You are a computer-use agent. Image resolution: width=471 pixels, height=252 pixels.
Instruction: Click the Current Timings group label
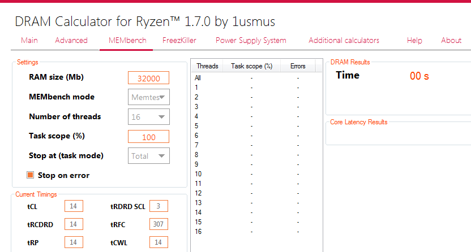(x=36, y=194)
